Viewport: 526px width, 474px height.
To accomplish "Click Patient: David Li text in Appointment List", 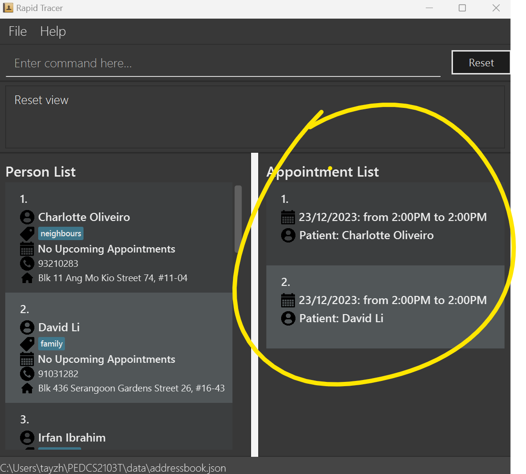I will (341, 318).
